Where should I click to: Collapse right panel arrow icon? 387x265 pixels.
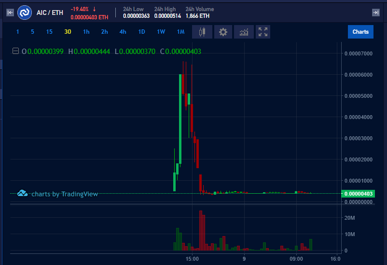tap(376, 13)
